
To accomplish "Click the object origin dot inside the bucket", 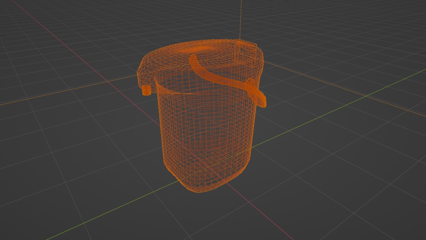I will pyautogui.click(x=208, y=120).
